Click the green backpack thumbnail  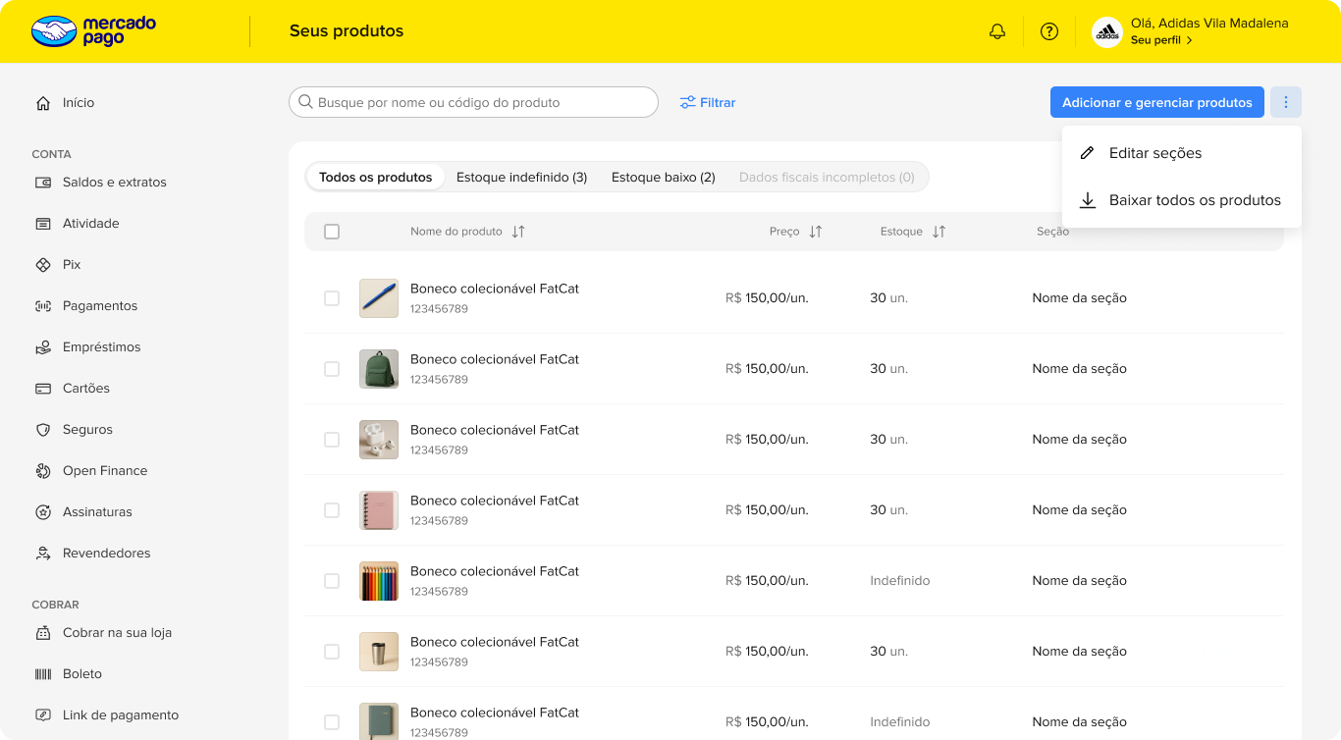point(379,369)
